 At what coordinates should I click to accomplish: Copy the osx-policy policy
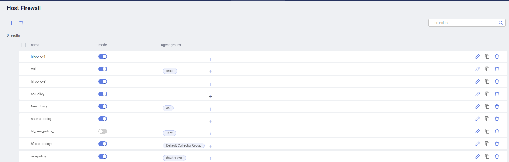(x=487, y=156)
